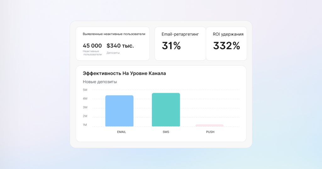Click the 31% Email-ретаргетинг value

pos(171,46)
